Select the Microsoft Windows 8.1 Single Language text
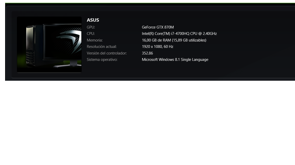The image size is (295, 165). [175, 60]
